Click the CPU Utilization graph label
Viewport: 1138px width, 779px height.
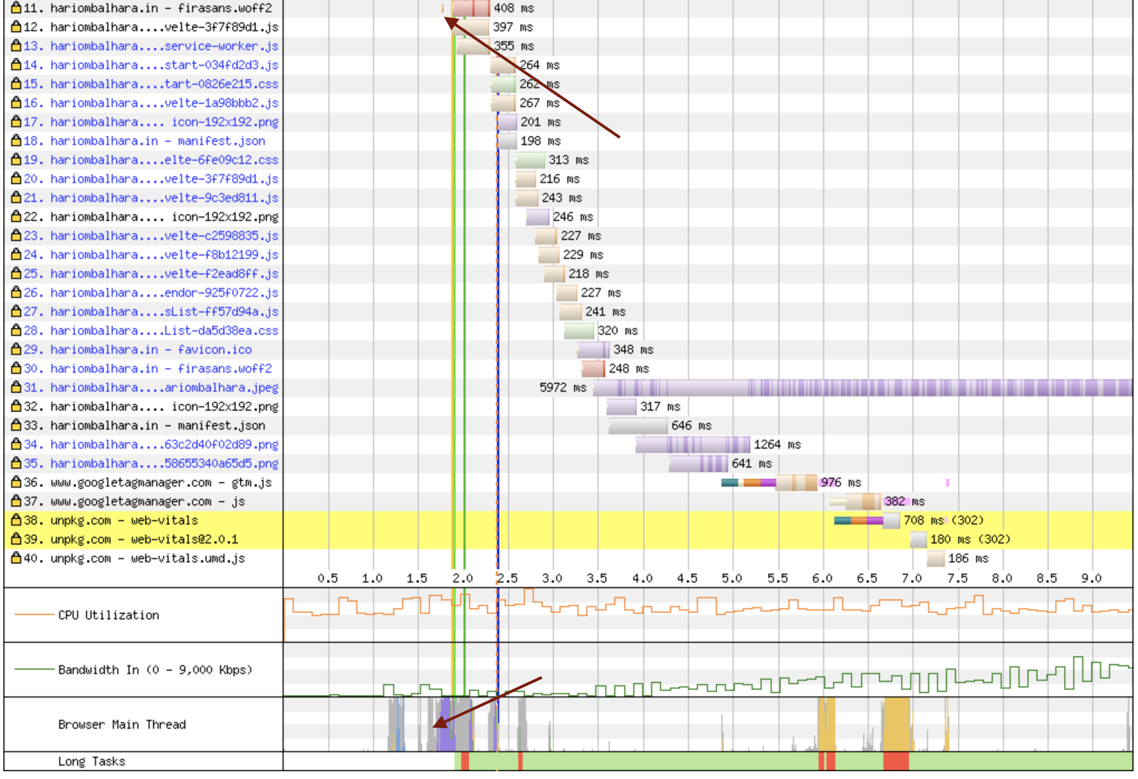[108, 615]
